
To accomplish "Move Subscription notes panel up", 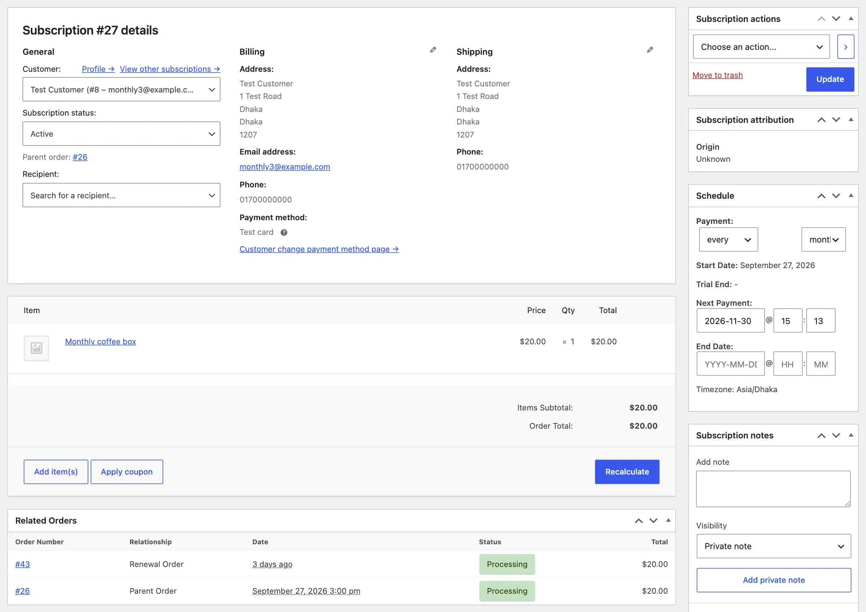I will click(821, 435).
